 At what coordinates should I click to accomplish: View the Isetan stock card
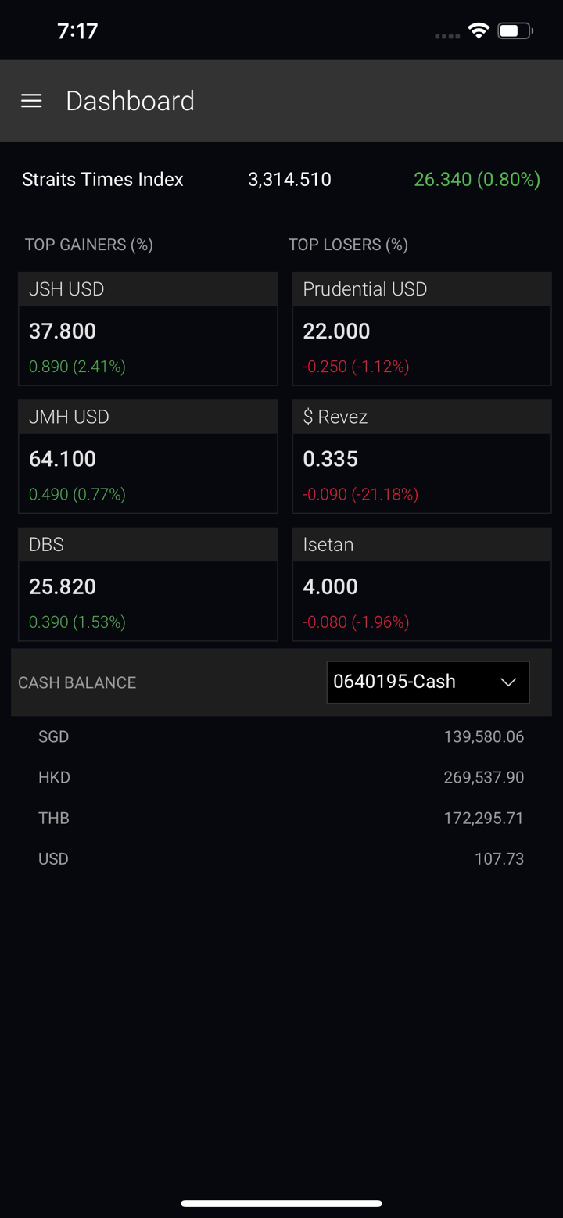(421, 585)
